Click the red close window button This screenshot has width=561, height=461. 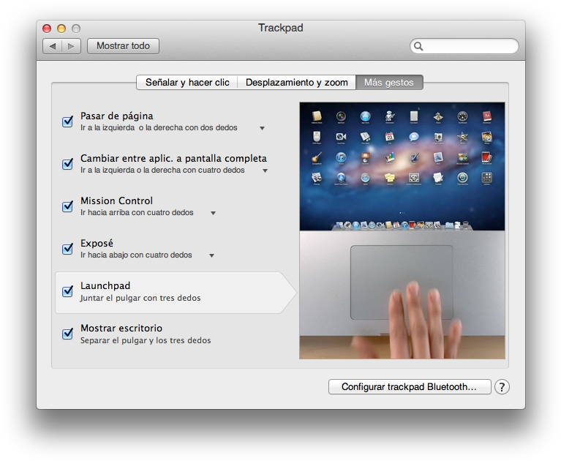click(47, 29)
